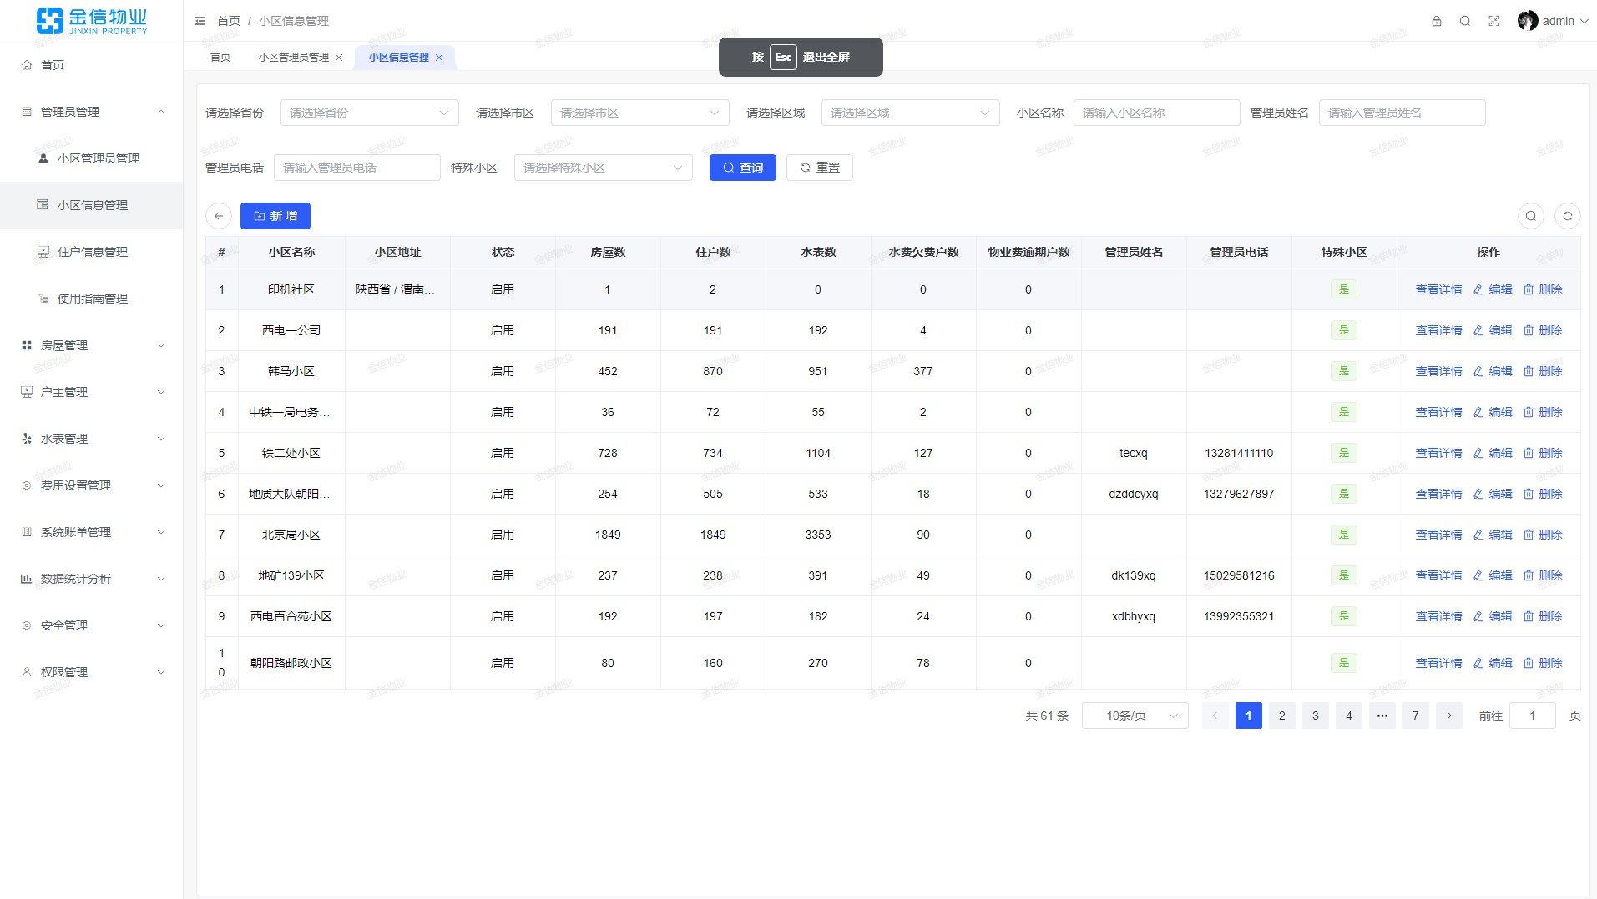Delete the 西电百合苑小区 row
Image resolution: width=1597 pixels, height=899 pixels.
tap(1543, 616)
